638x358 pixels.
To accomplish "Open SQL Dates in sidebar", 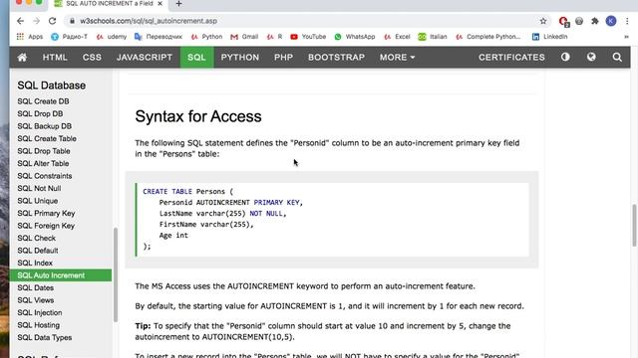I will pyautogui.click(x=36, y=287).
